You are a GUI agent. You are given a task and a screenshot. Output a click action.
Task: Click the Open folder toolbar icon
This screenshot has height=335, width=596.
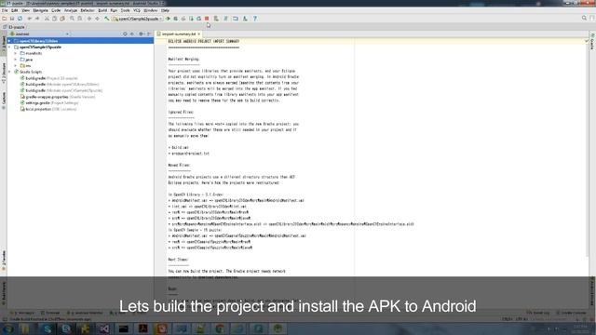tap(4, 19)
